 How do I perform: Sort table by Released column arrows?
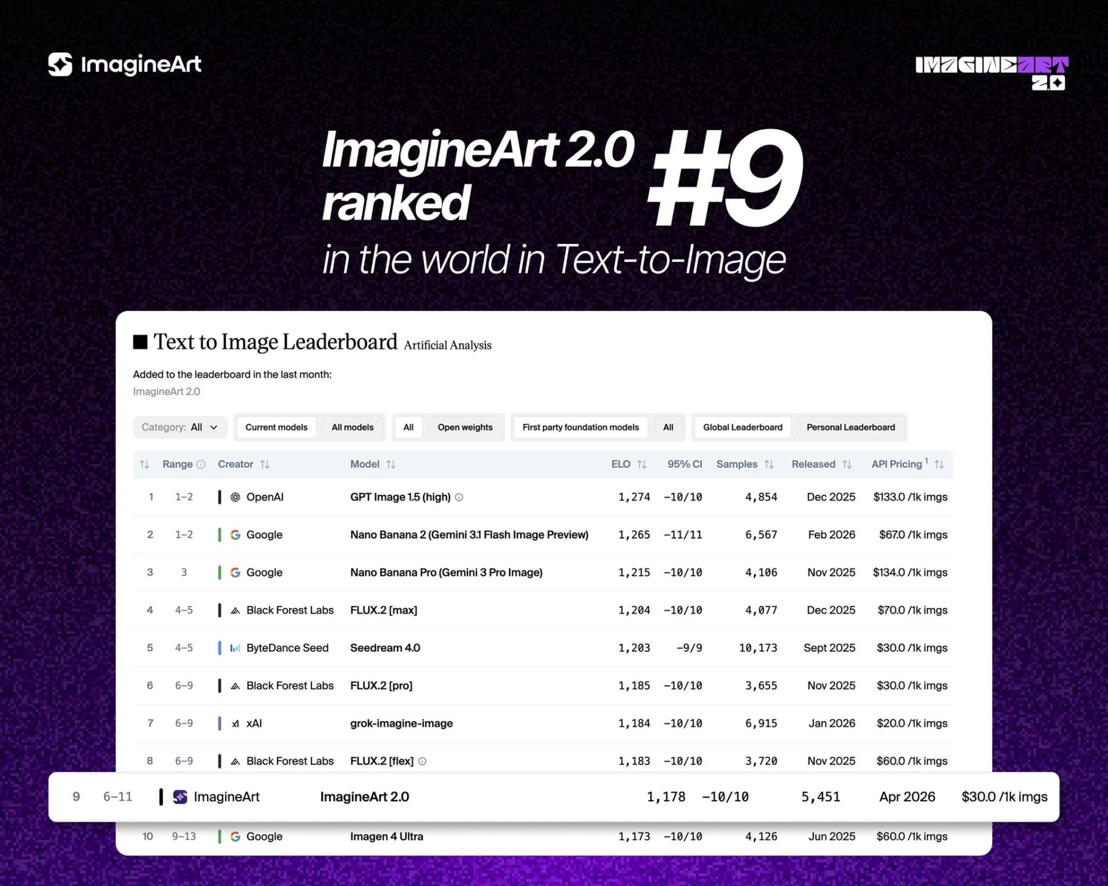pos(847,464)
